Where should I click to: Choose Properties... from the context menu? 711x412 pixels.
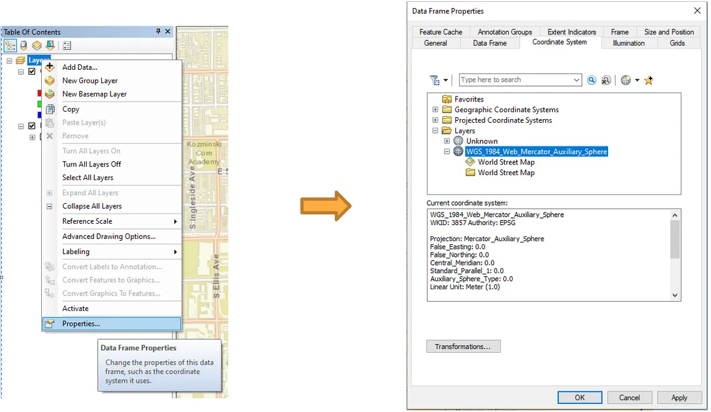[x=80, y=323]
